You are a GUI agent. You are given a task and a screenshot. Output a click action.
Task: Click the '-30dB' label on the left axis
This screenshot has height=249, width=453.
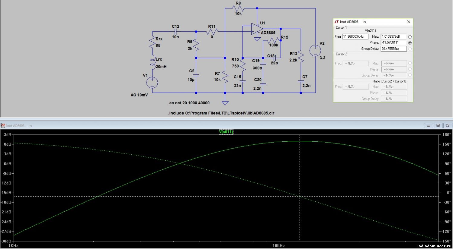point(6,241)
